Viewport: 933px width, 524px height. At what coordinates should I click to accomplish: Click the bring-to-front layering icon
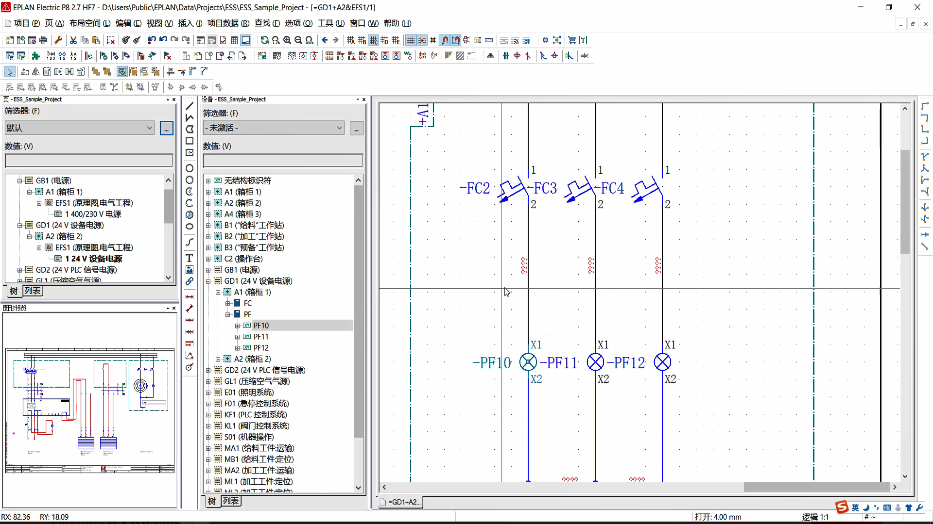[96, 72]
